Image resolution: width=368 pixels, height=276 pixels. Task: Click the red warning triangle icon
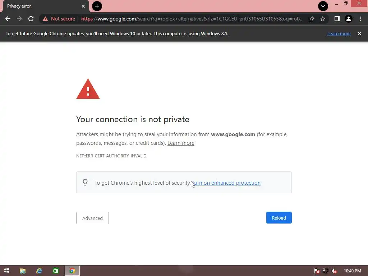[88, 89]
